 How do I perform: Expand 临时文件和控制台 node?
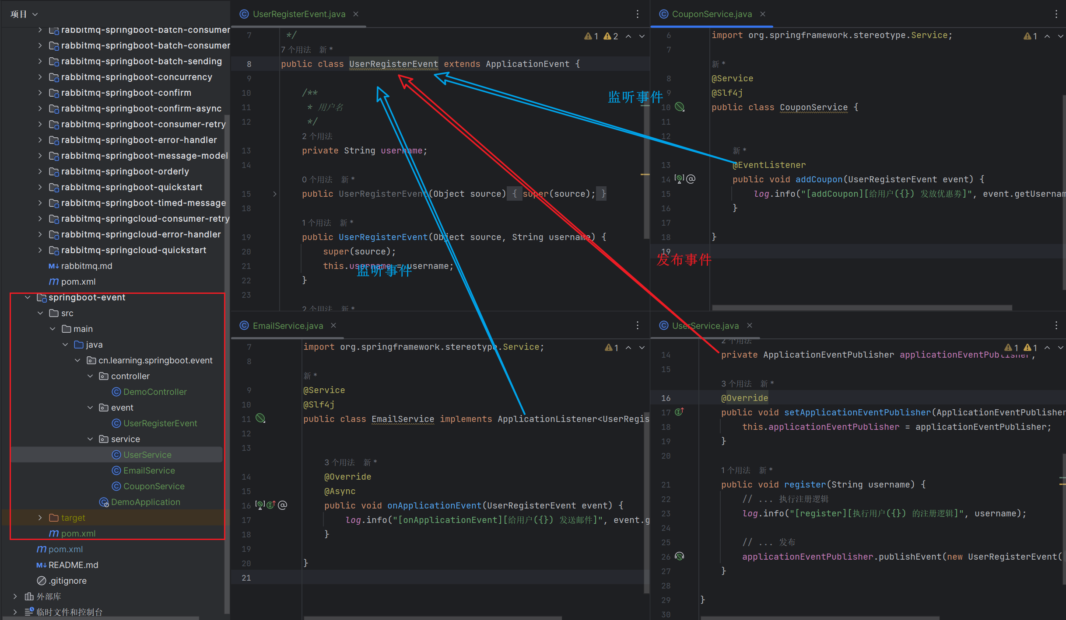tap(15, 612)
